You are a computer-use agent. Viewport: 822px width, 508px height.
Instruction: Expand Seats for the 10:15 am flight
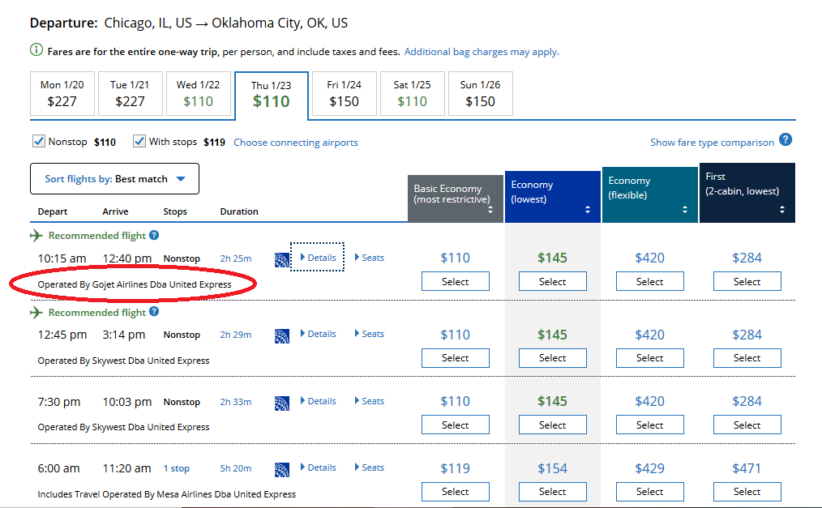[x=370, y=258]
